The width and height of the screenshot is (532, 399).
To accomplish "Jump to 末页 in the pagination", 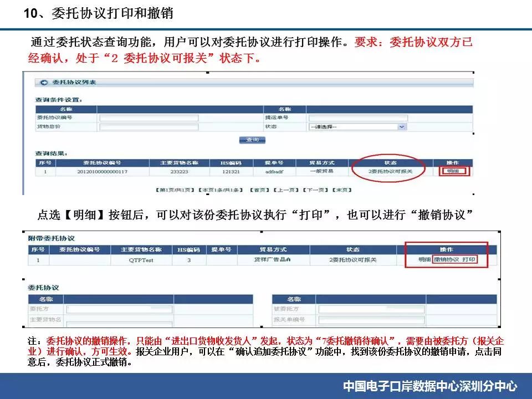I will pos(341,190).
